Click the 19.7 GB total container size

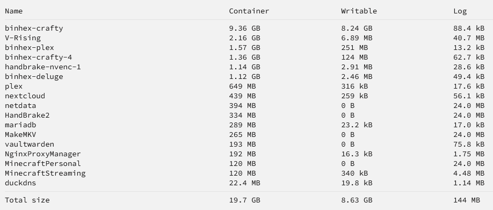tap(244, 200)
